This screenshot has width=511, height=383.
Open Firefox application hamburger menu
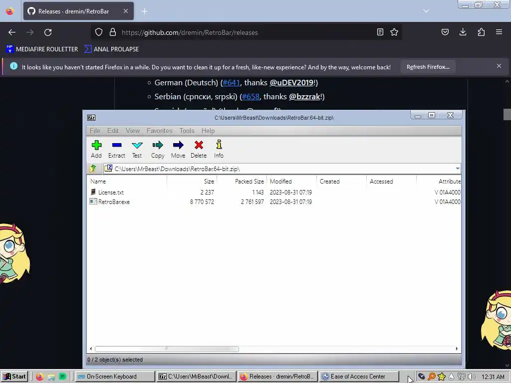(499, 32)
